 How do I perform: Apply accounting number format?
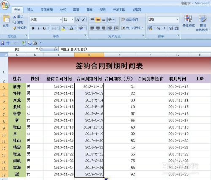coord(150,28)
